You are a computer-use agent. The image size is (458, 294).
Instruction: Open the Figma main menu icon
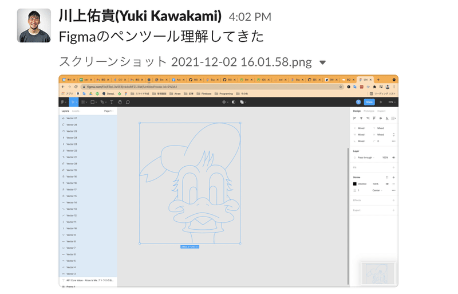(63, 102)
